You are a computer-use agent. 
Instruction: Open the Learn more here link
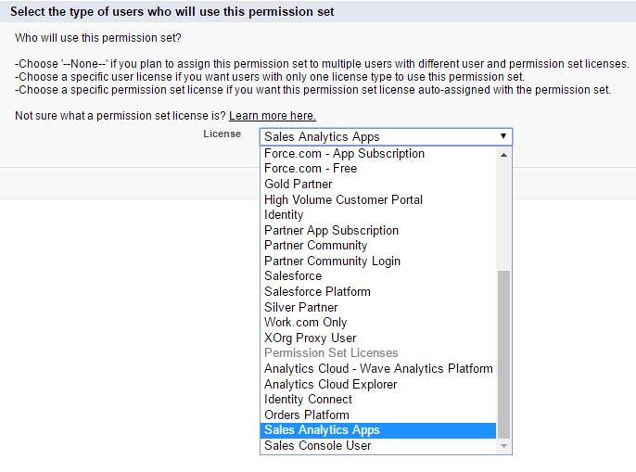272,116
